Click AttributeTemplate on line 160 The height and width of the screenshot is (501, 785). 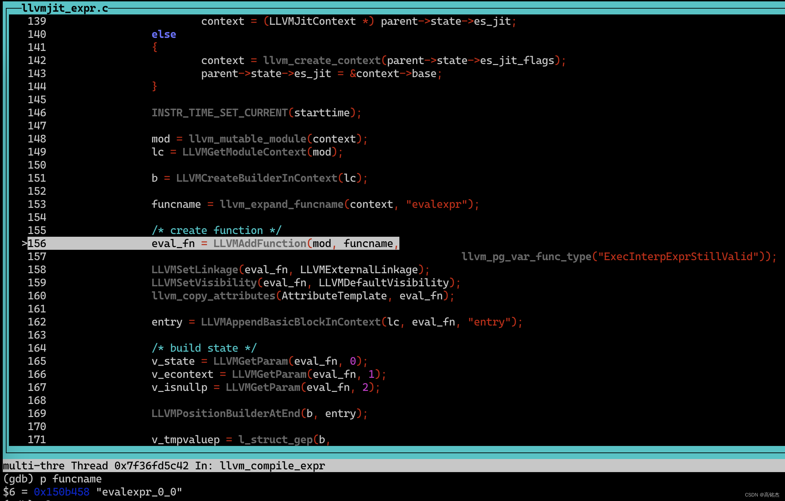[x=334, y=296]
